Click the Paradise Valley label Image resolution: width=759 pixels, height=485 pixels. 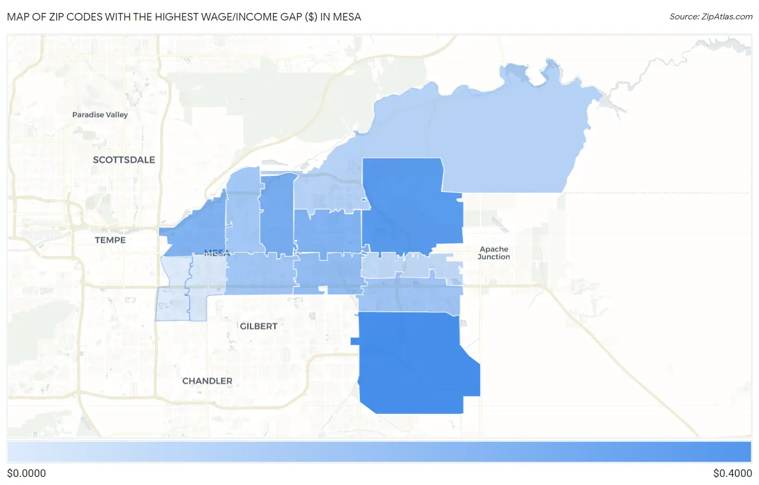pyautogui.click(x=100, y=114)
